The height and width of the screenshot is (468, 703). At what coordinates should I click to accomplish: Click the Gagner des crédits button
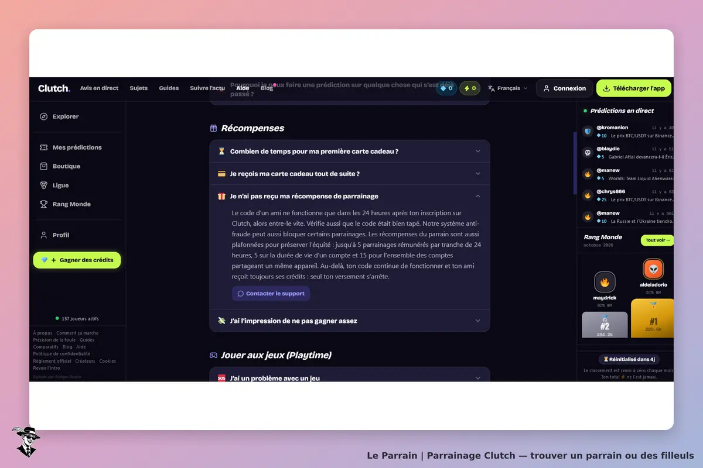click(x=77, y=260)
